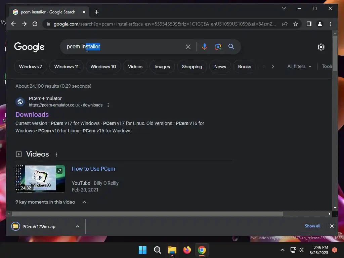Open PCemV17Win.zip download
Viewport: 344px width, 258px height.
(39, 226)
